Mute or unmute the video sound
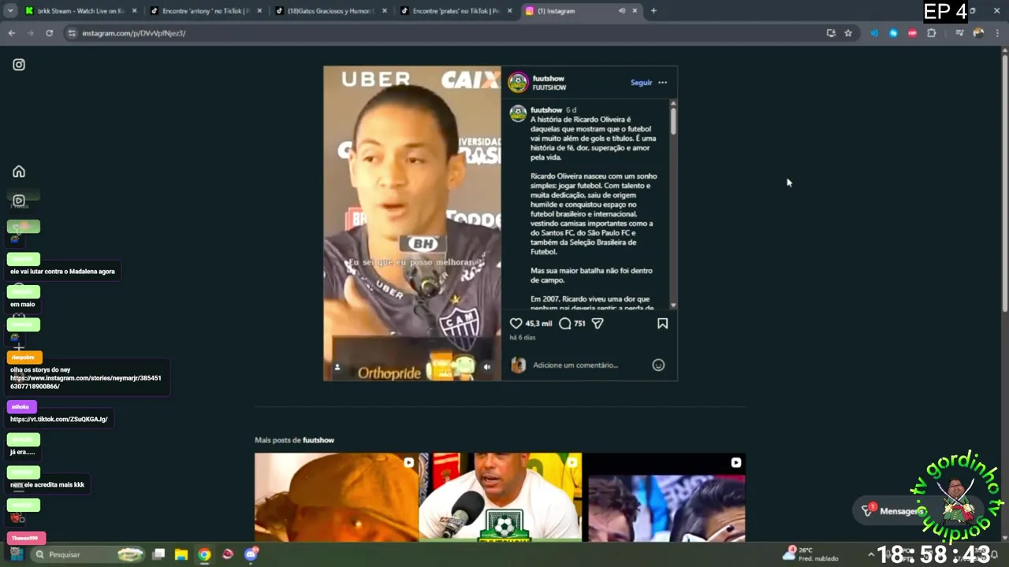1009x567 pixels. pos(486,367)
